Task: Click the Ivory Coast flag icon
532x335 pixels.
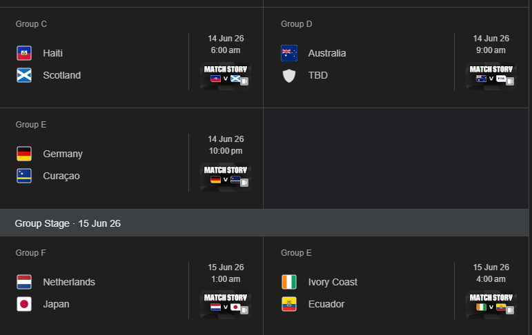Action: pyautogui.click(x=289, y=282)
